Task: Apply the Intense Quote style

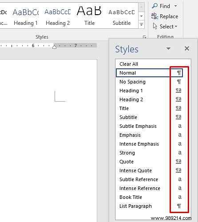Action: click(149, 170)
